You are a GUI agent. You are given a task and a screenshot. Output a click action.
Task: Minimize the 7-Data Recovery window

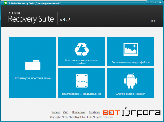pos(151,3)
